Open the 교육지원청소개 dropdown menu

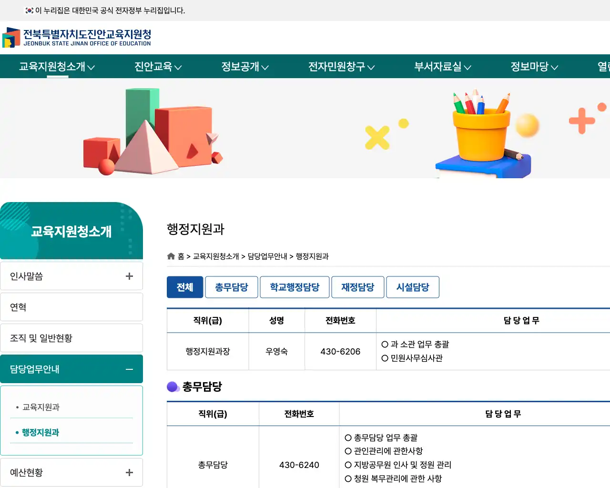54,67
